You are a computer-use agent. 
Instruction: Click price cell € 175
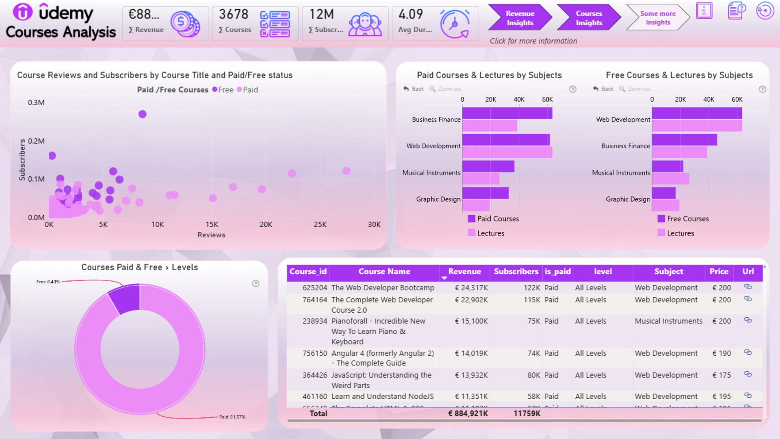(721, 375)
